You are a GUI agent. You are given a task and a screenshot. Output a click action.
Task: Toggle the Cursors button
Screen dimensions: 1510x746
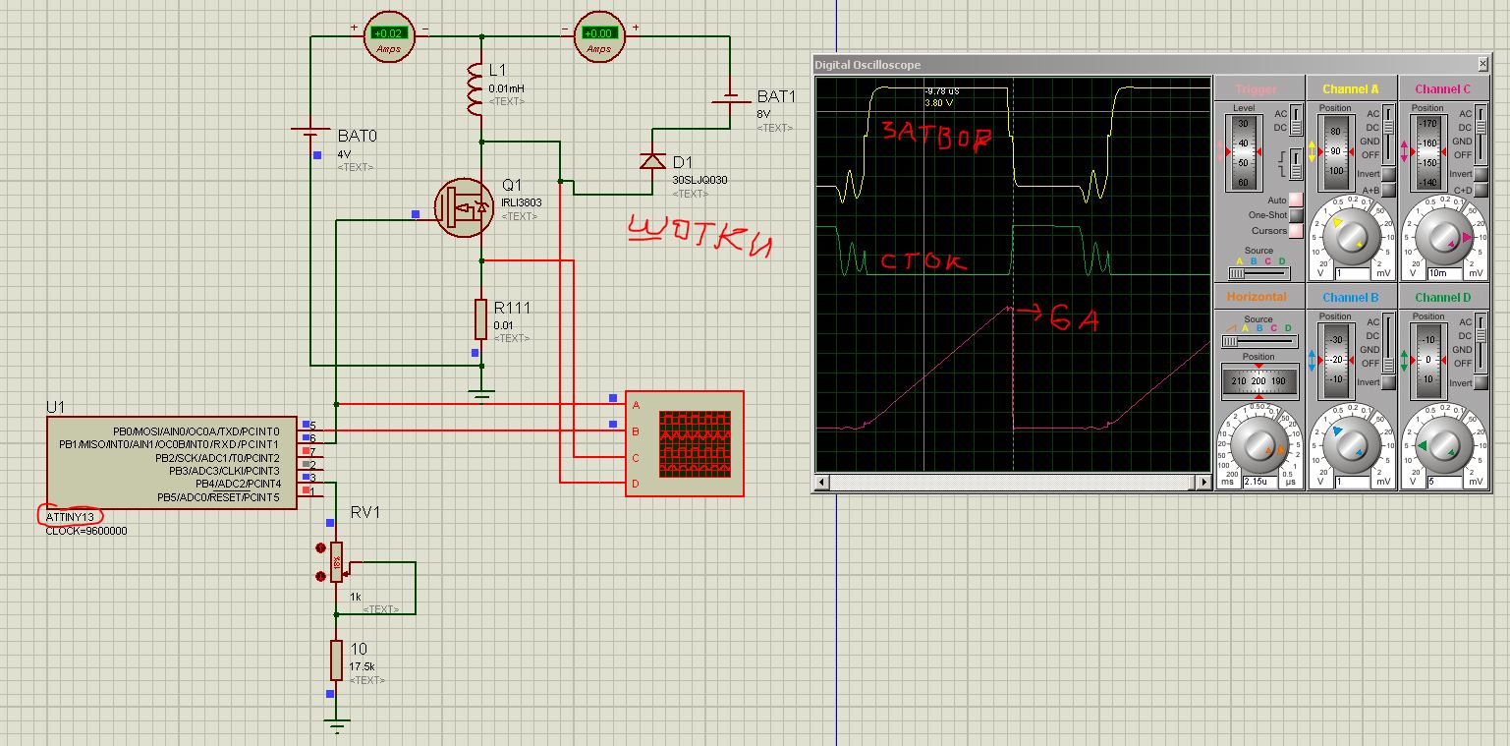coord(1296,231)
